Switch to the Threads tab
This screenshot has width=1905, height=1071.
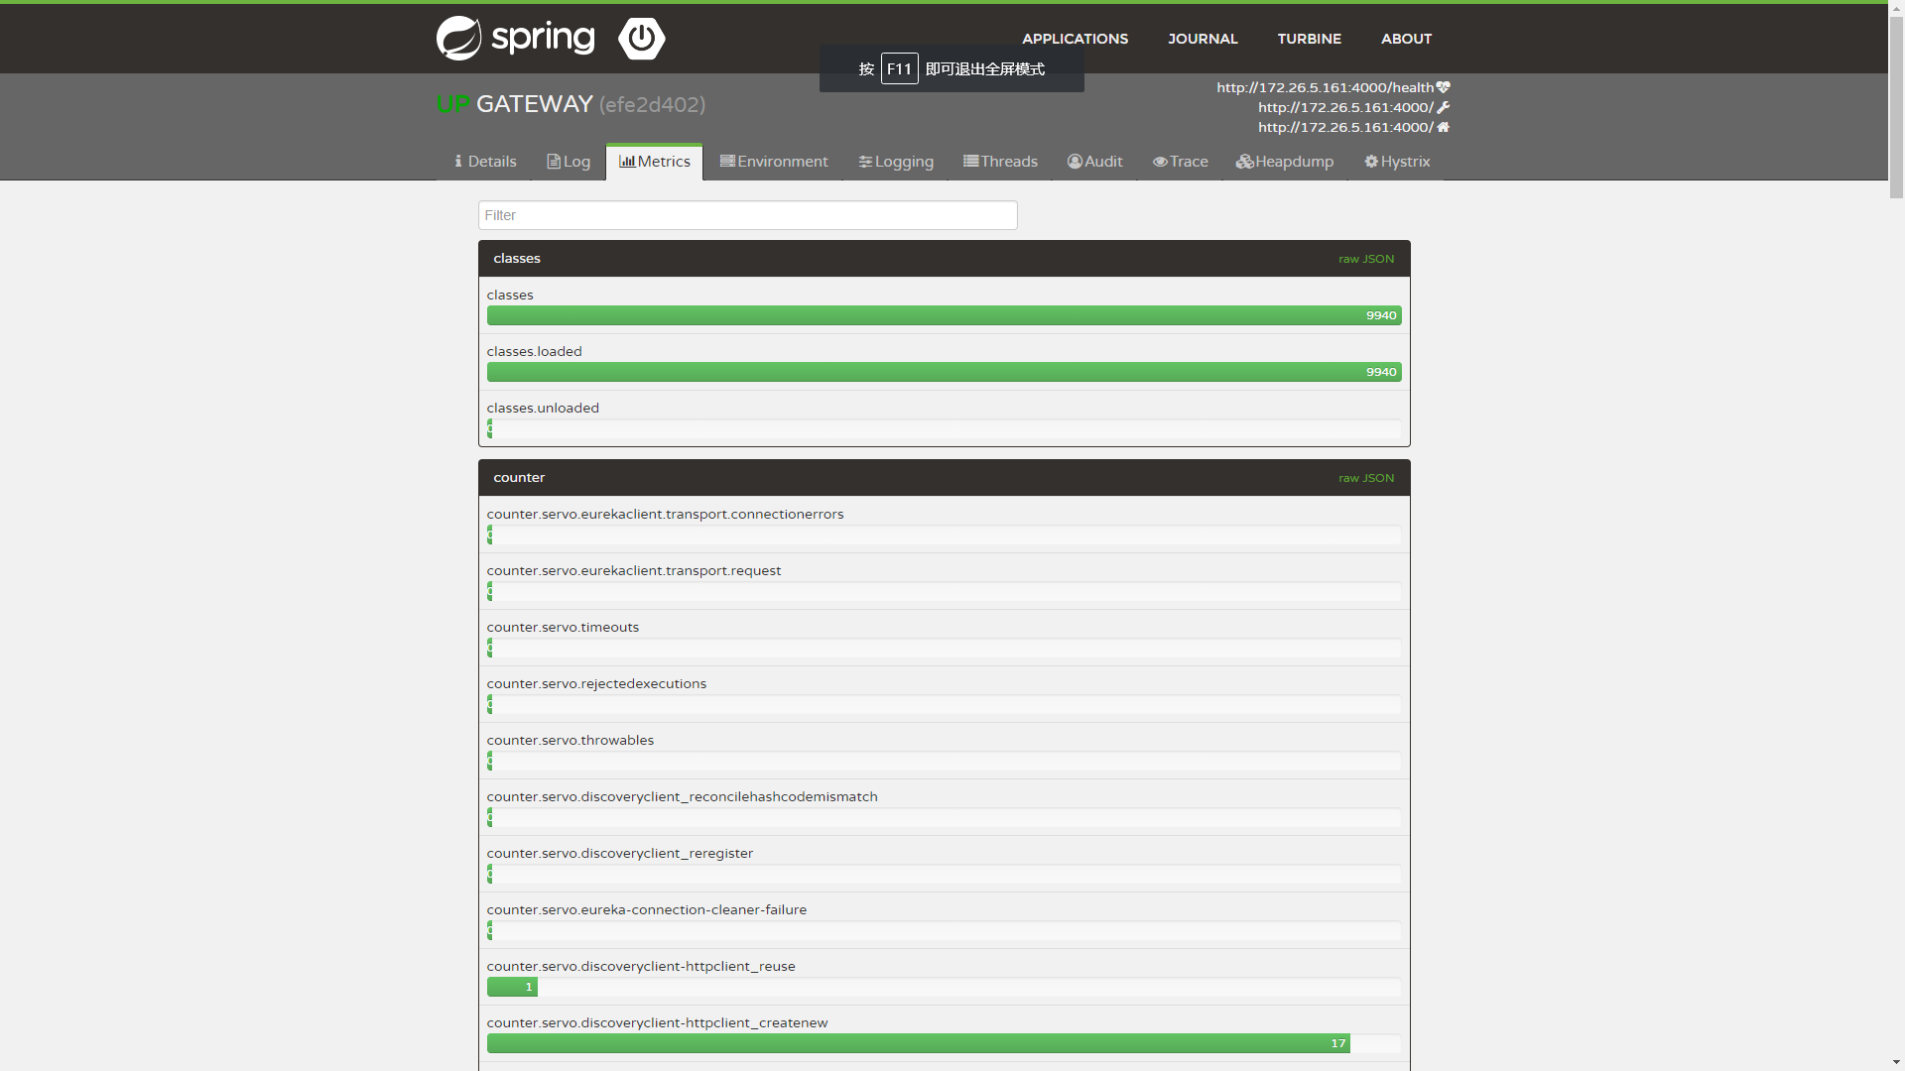(x=1000, y=162)
